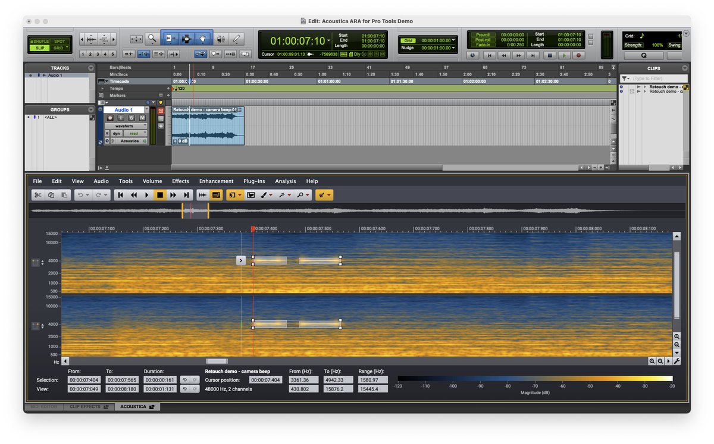Image resolution: width=714 pixels, height=444 pixels.
Task: Open the Groups list dropdown menu
Action: pos(90,110)
